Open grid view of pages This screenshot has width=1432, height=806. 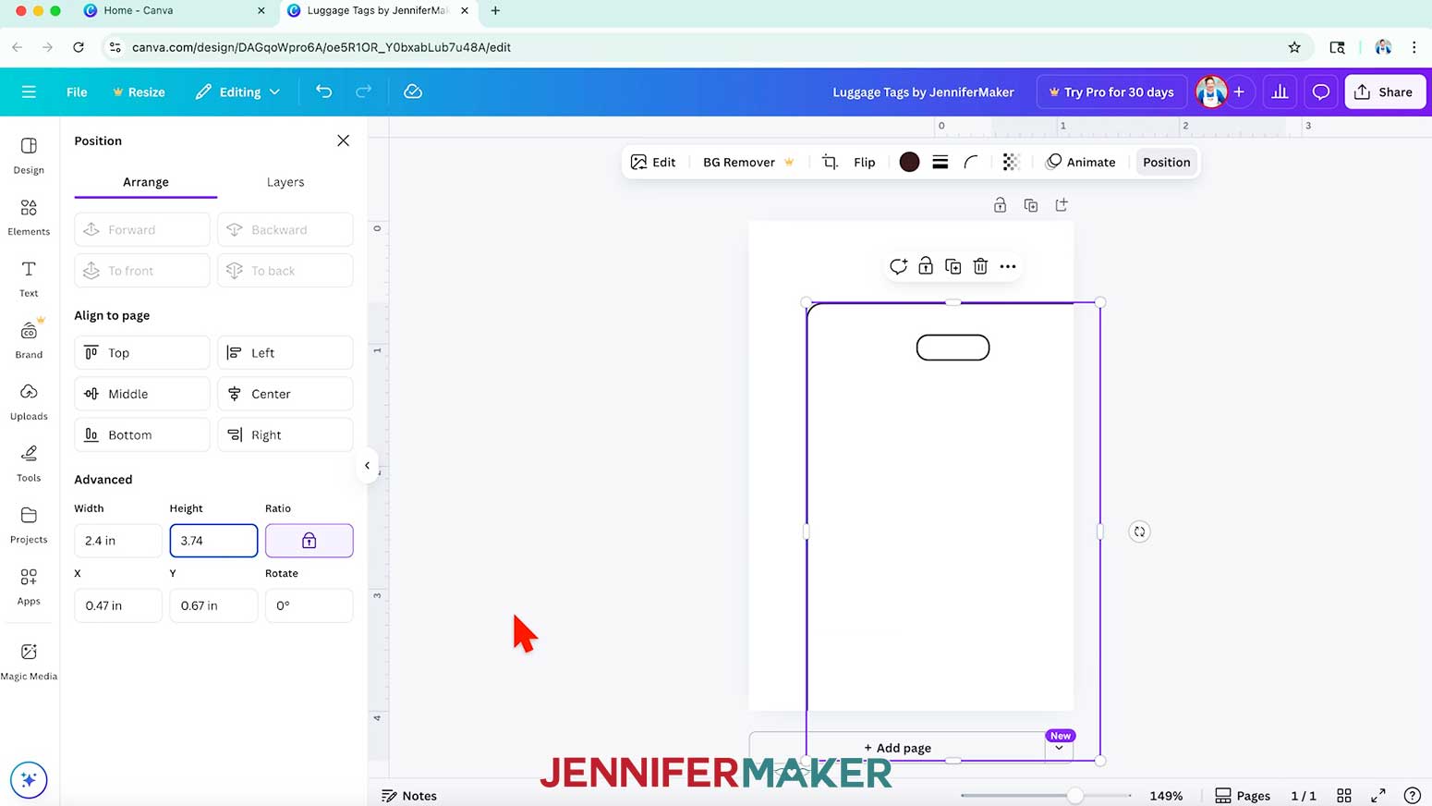(1344, 796)
